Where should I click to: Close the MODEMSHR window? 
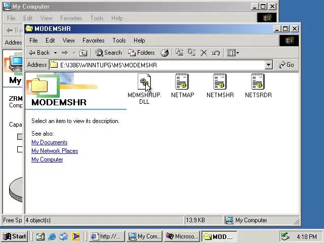click(295, 29)
